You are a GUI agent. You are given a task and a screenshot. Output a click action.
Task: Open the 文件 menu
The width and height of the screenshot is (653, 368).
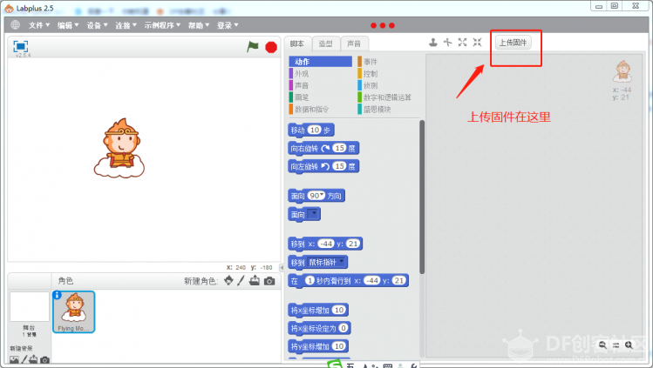[38, 25]
